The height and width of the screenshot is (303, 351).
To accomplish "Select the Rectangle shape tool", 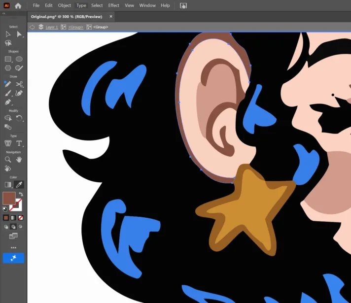I will [x=8, y=59].
